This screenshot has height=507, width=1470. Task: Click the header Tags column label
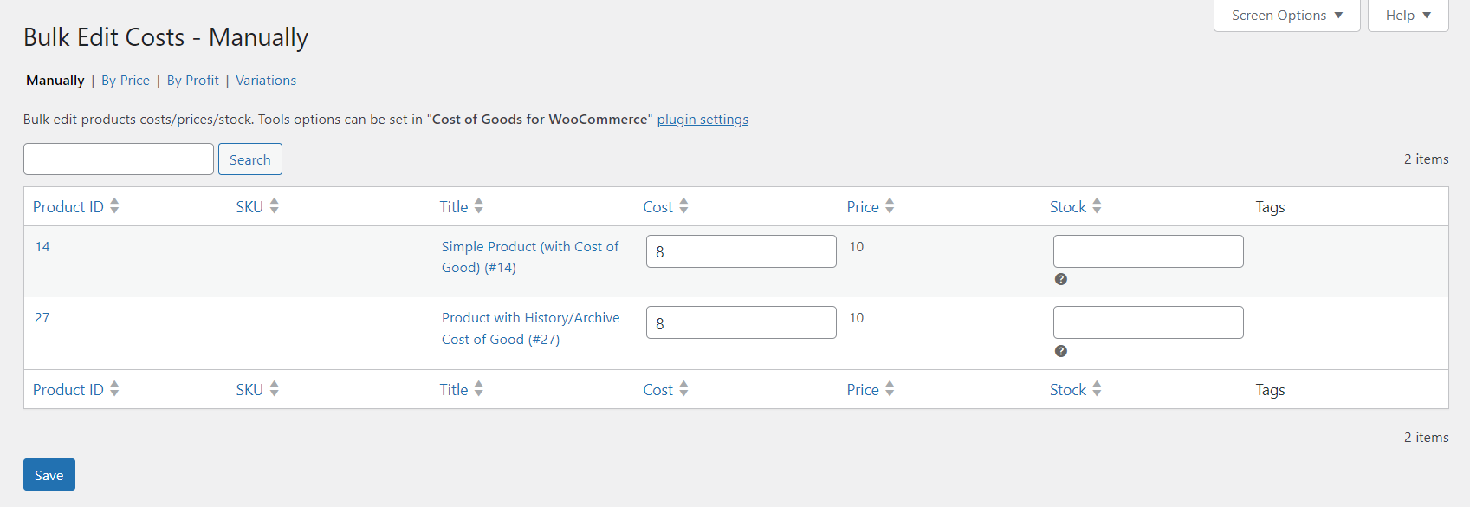point(1270,207)
